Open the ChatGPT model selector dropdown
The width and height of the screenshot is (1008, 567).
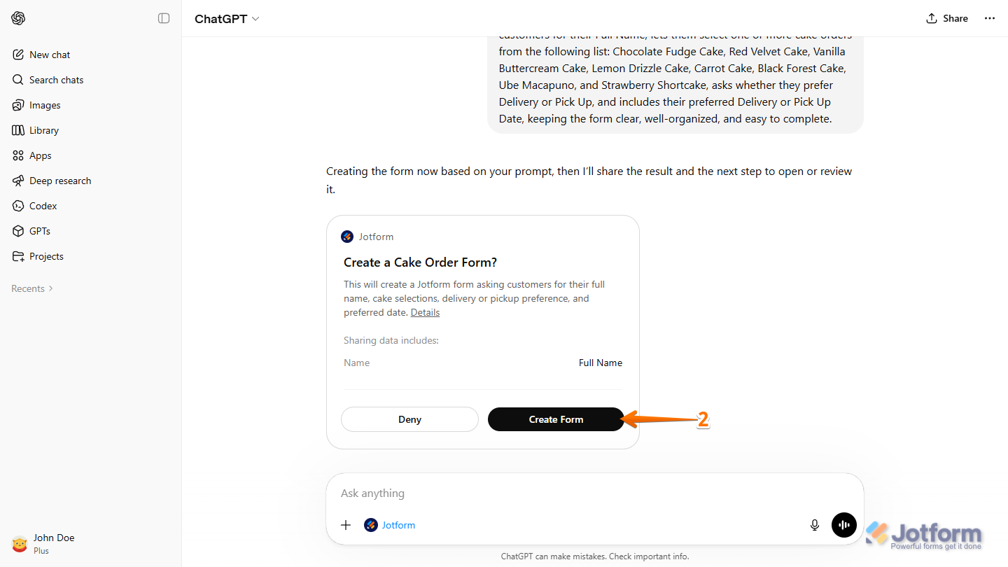227,18
